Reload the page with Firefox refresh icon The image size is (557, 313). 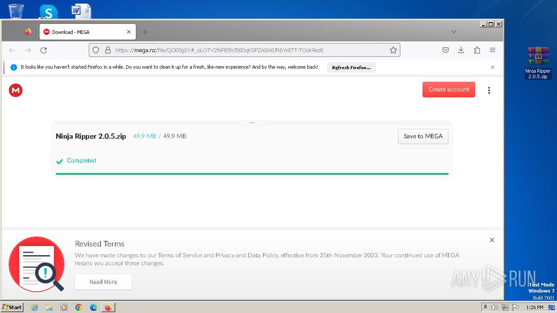44,50
